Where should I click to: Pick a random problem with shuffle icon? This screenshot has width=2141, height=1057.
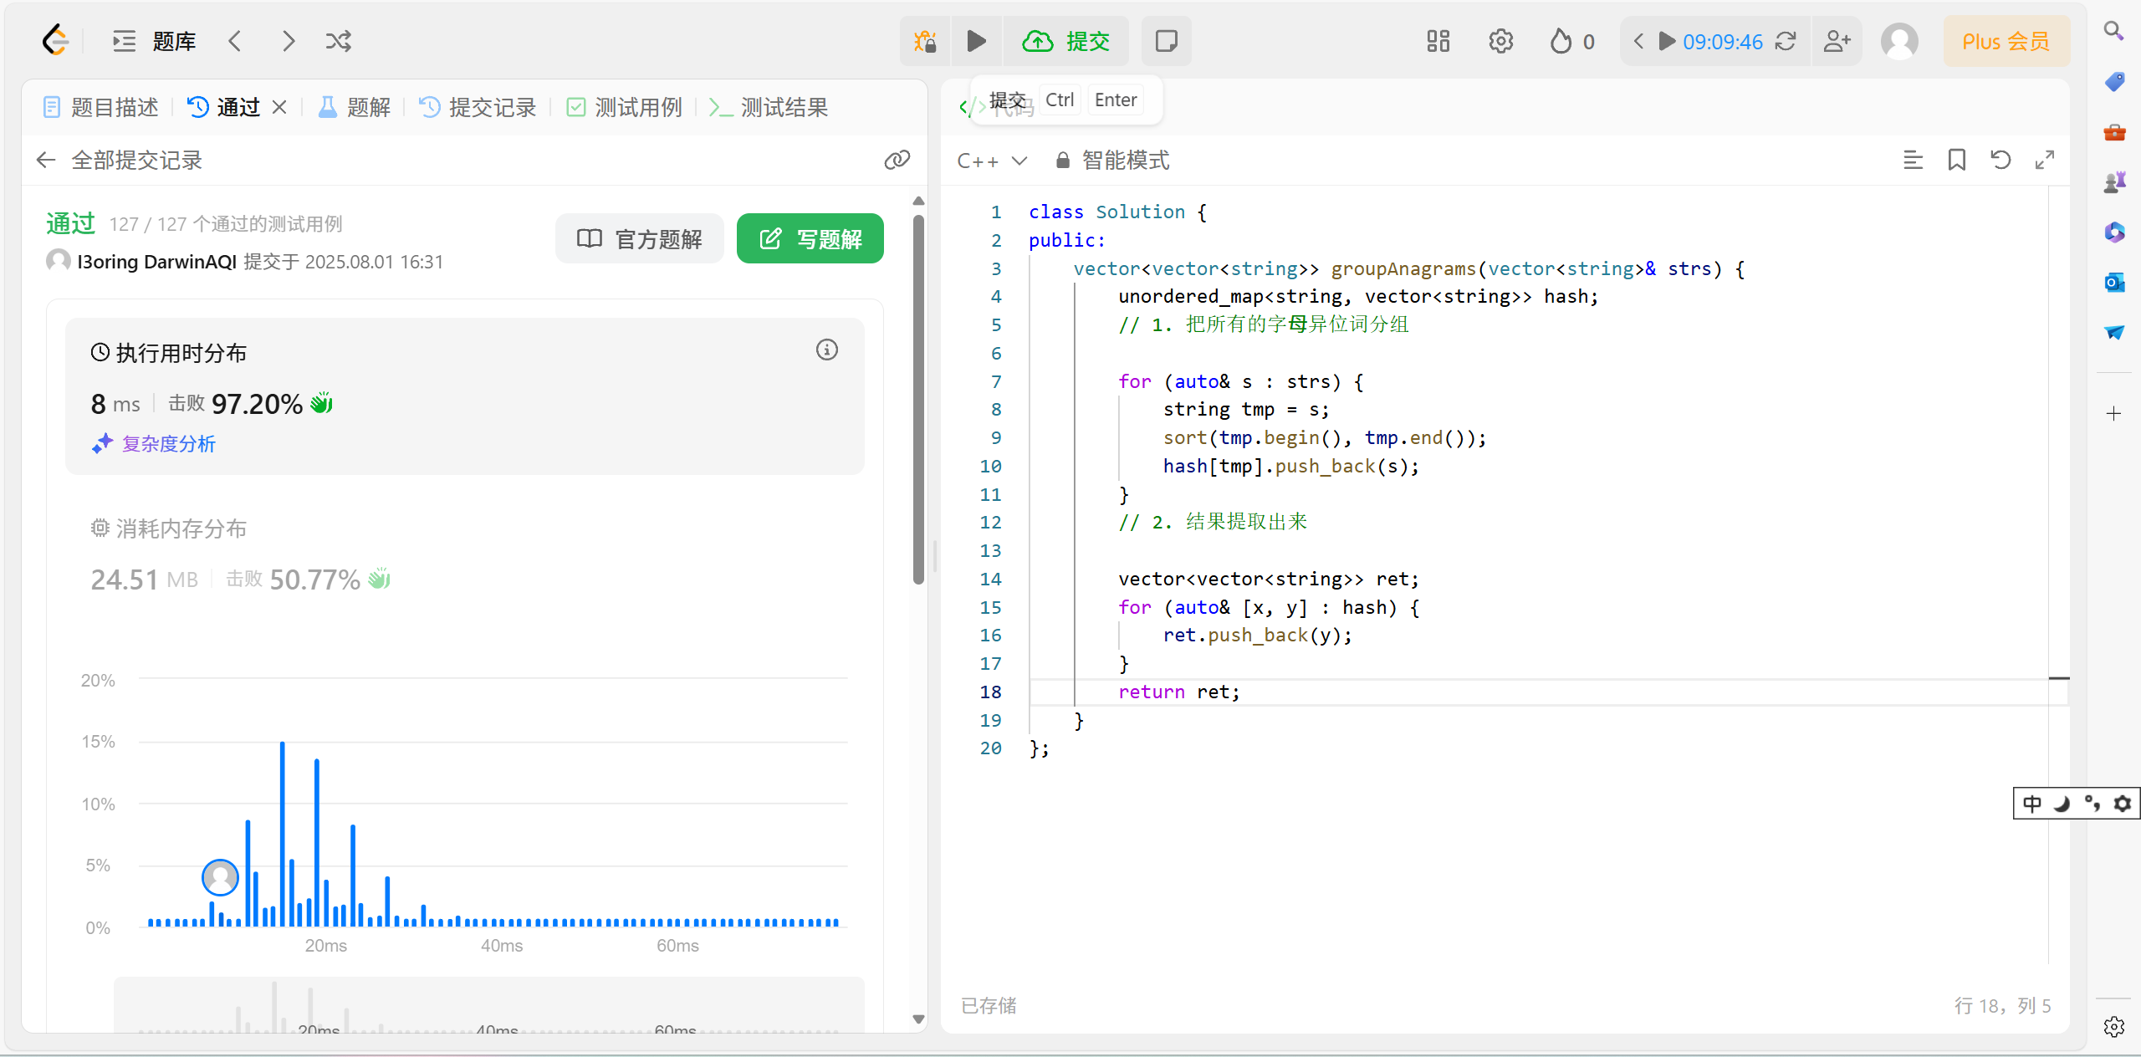339,41
